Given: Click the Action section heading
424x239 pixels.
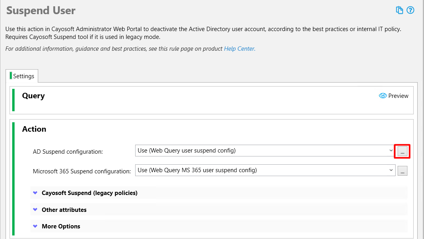Looking at the screenshot, I should point(34,129).
